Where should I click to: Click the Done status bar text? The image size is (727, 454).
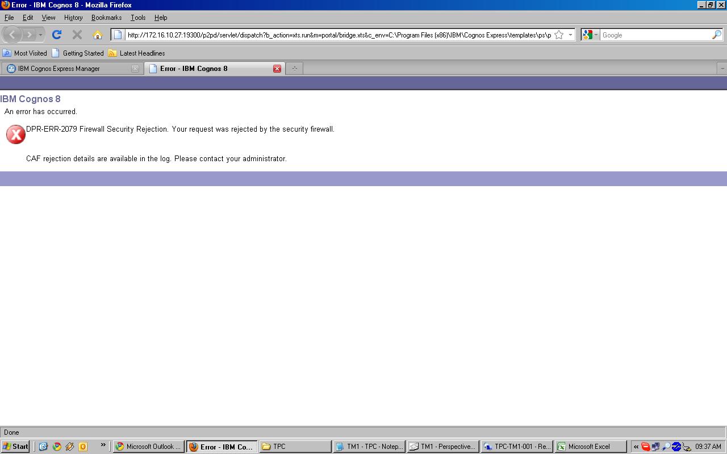(x=11, y=432)
